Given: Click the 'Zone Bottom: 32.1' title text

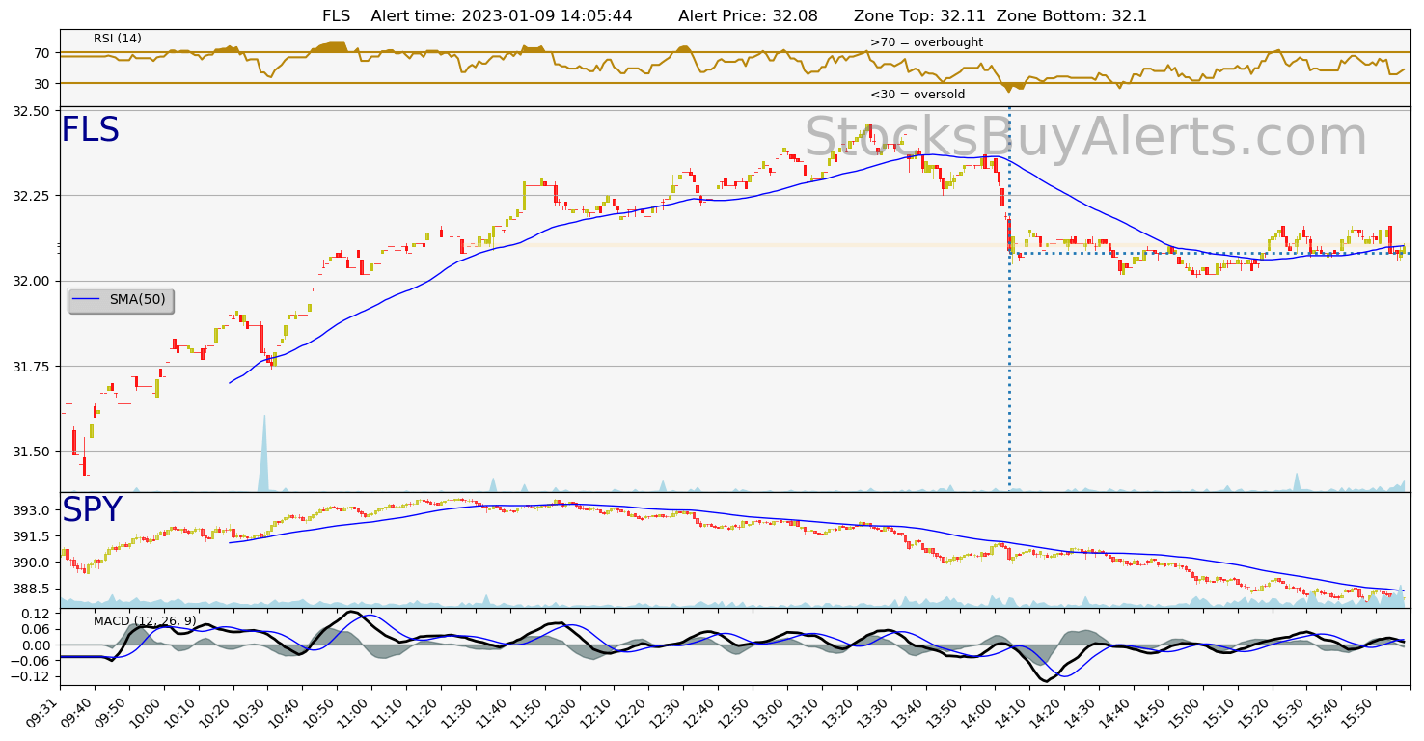Looking at the screenshot, I should (1072, 16).
